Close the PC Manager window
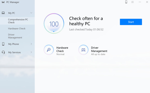The image size is (150, 93). click(x=147, y=2)
